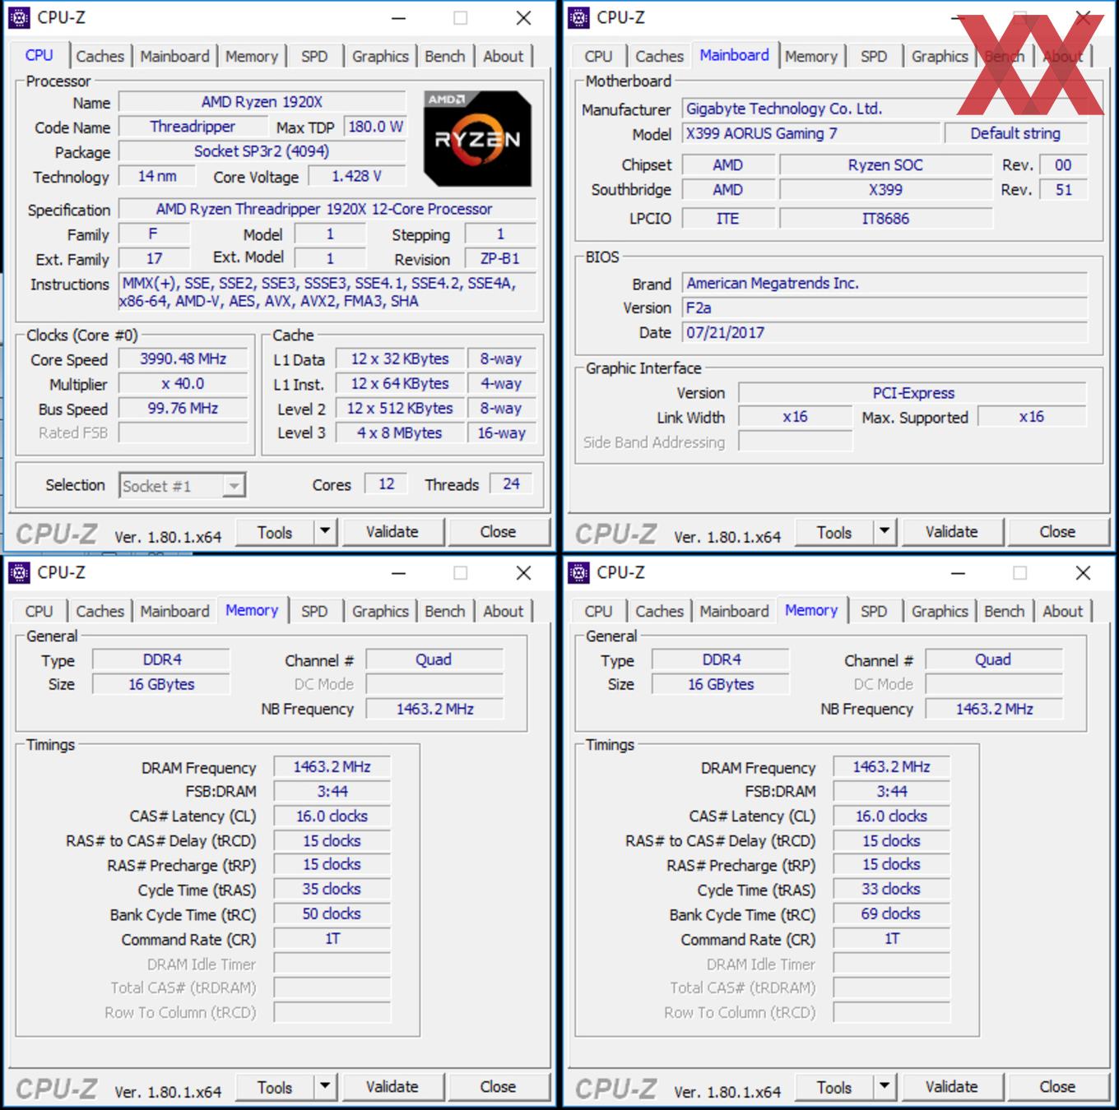Open Memory tab in top-left CPU window
Image resolution: width=1119 pixels, height=1110 pixels.
pos(252,56)
